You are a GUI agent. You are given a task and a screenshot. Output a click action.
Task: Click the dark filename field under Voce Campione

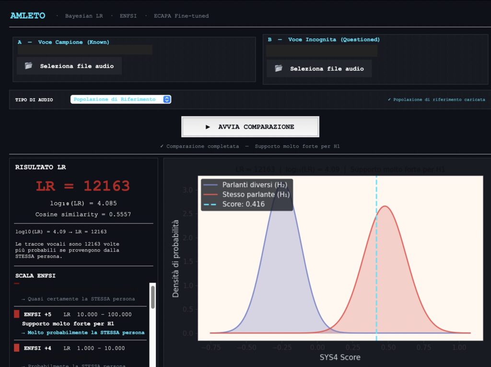(85, 49)
